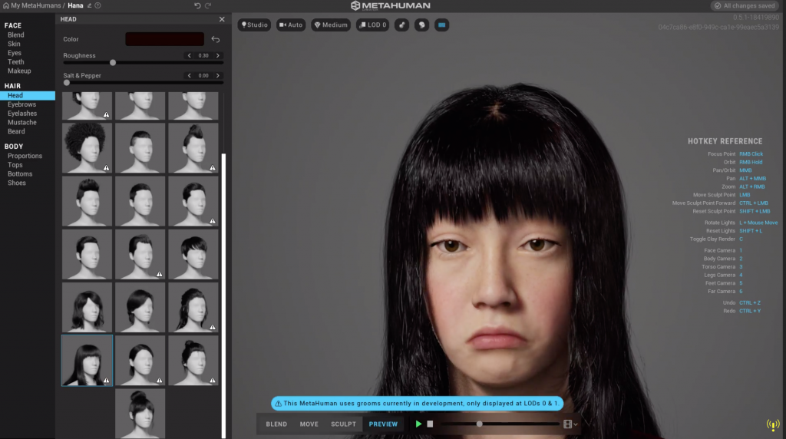This screenshot has height=439, width=786.
Task: Select Eyelashes under HAIR
Action: point(22,114)
